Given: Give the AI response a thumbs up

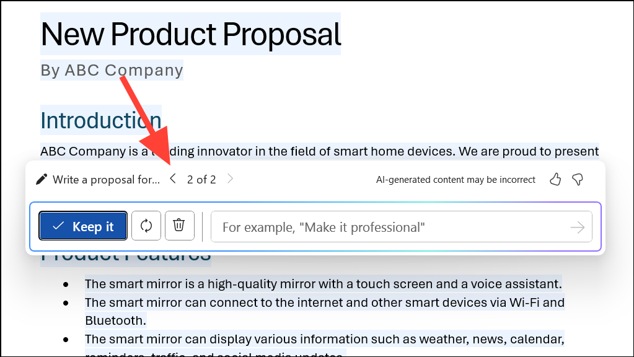Looking at the screenshot, I should [555, 179].
